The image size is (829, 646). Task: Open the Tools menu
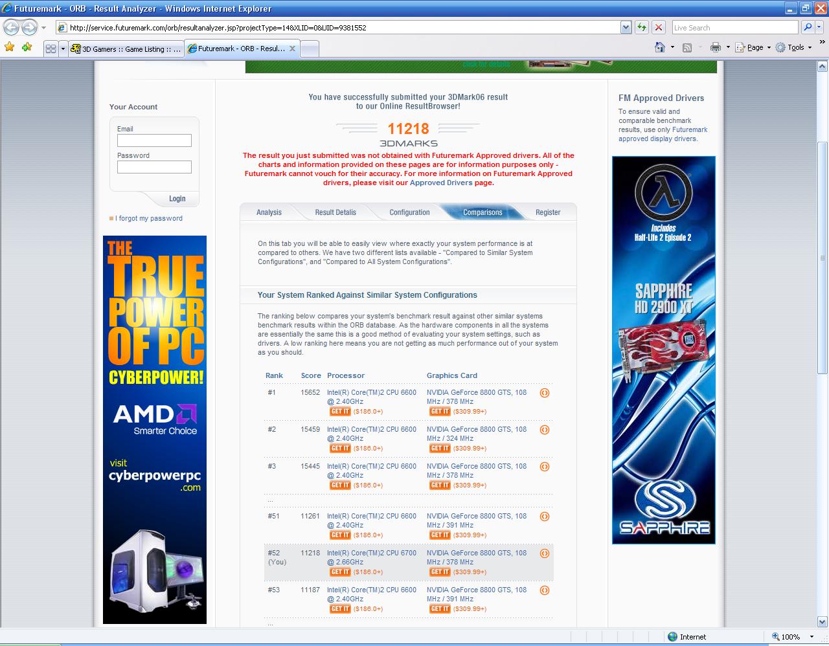(793, 47)
